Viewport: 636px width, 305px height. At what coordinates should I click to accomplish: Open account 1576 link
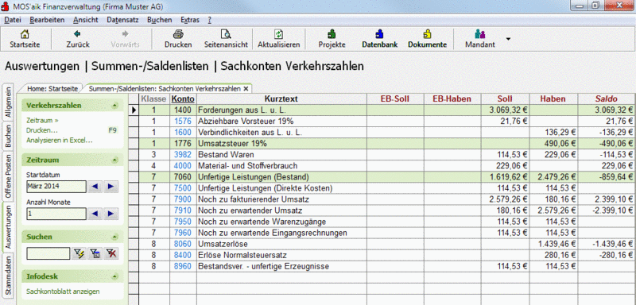tap(183, 121)
